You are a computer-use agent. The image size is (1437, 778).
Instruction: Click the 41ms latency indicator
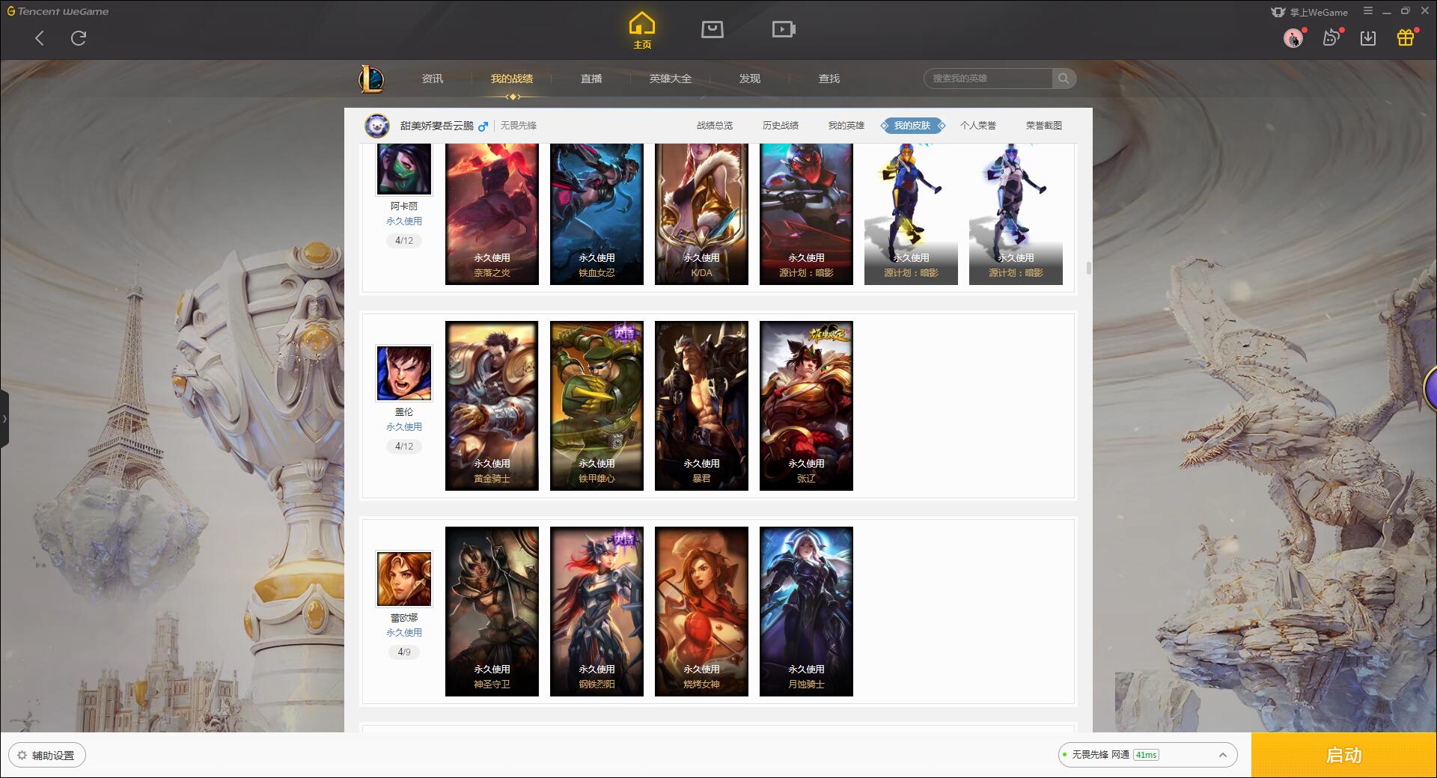point(1146,755)
